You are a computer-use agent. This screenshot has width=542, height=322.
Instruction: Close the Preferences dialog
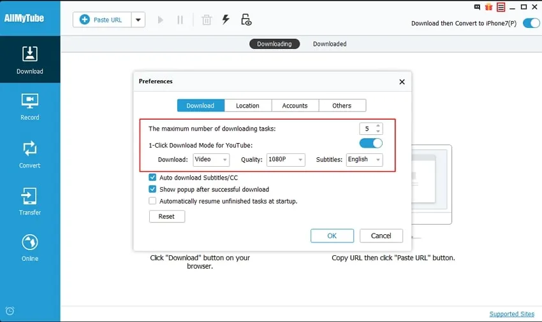(402, 82)
